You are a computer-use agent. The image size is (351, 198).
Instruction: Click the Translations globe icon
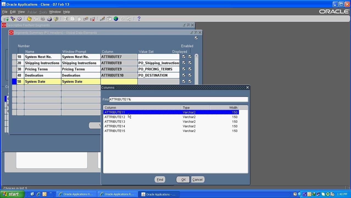click(x=116, y=19)
